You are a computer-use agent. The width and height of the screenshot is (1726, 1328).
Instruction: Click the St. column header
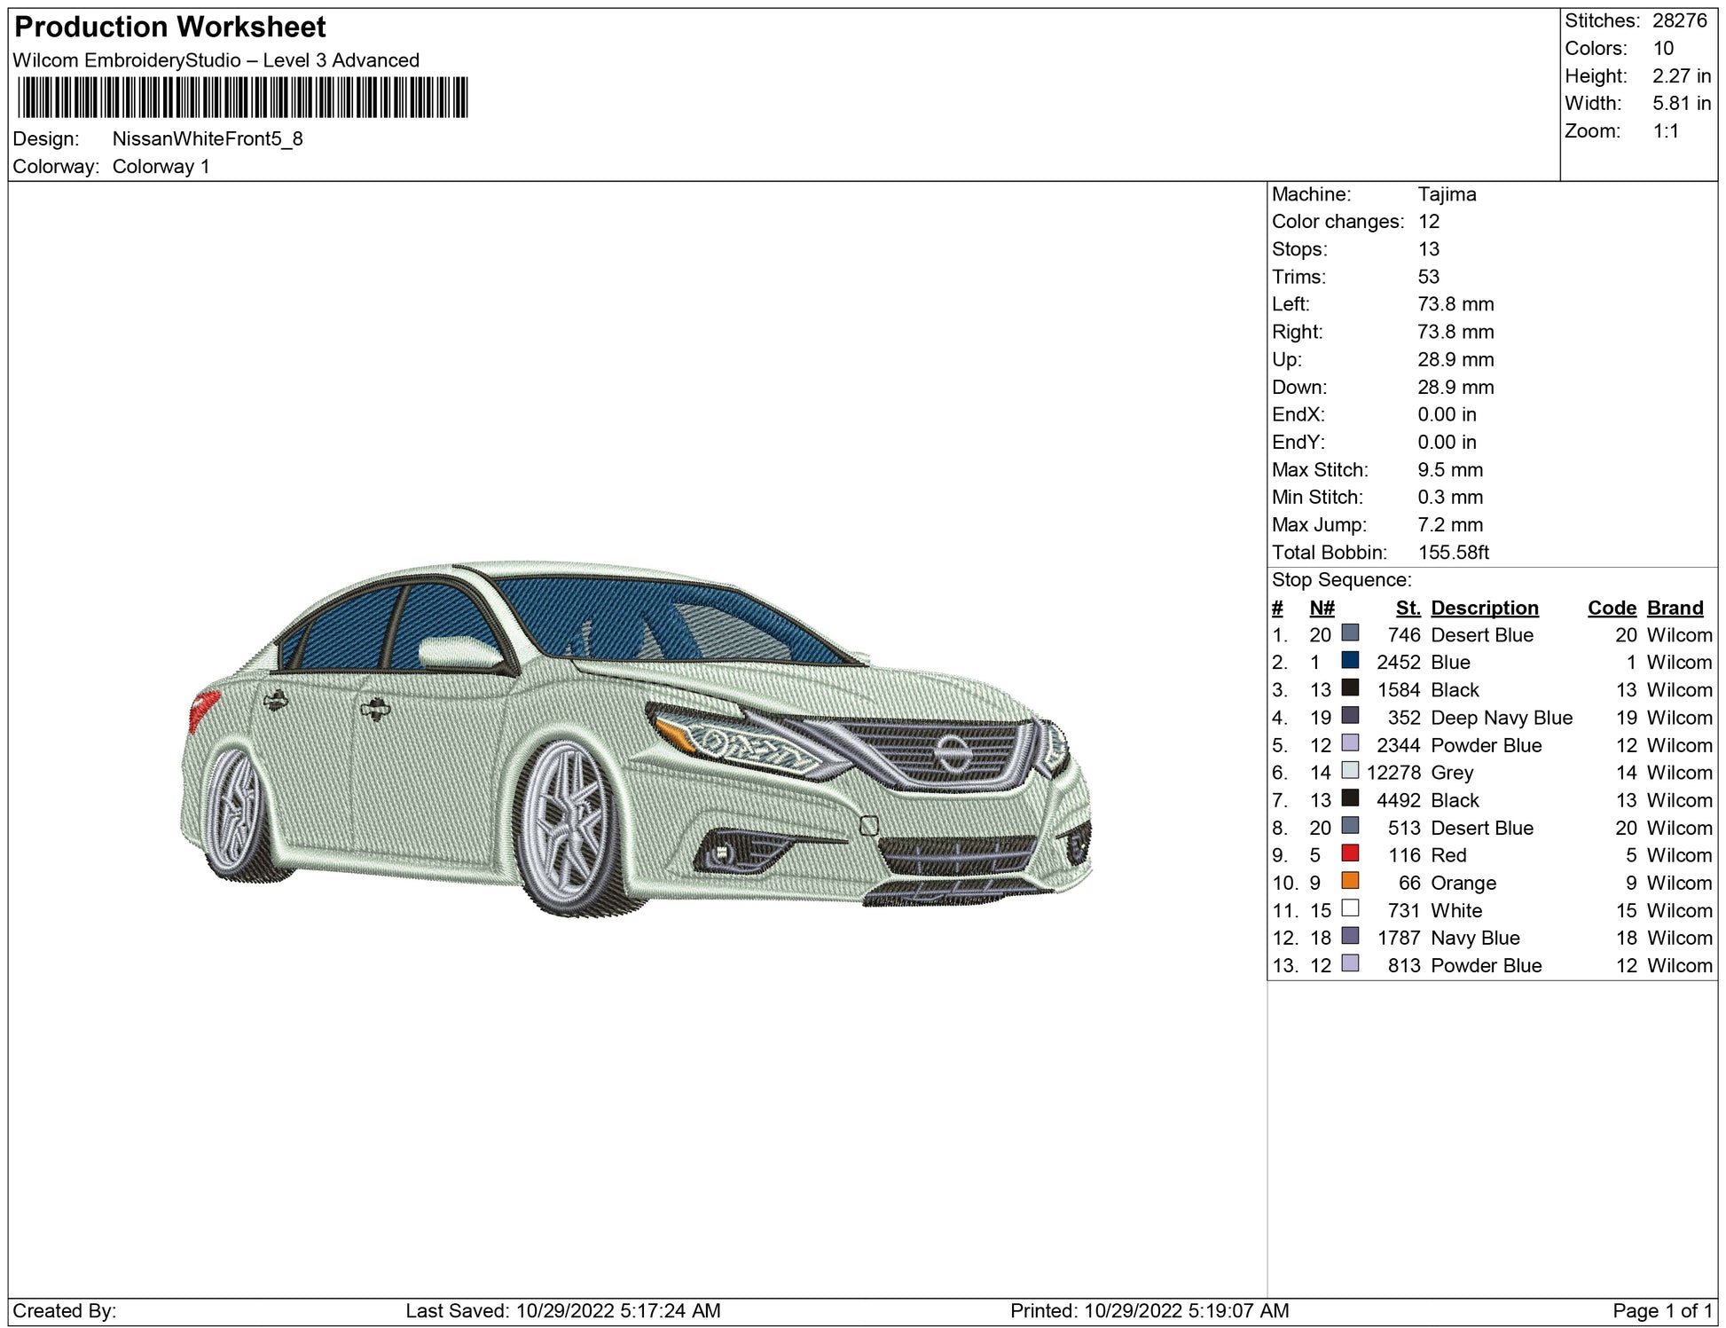(1407, 608)
